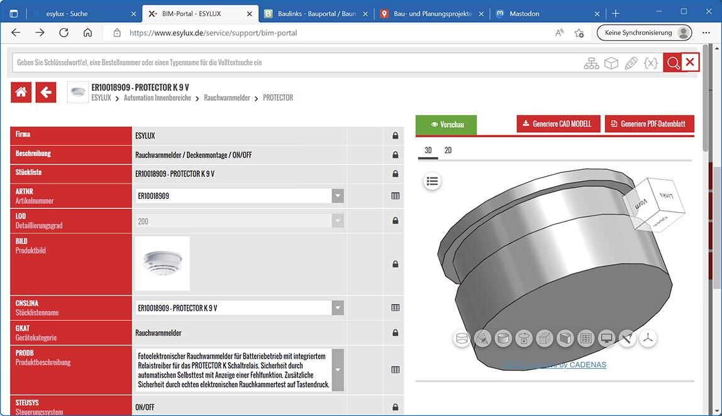Activate the measure tool icon
The height and width of the screenshot is (416, 722).
click(x=627, y=339)
